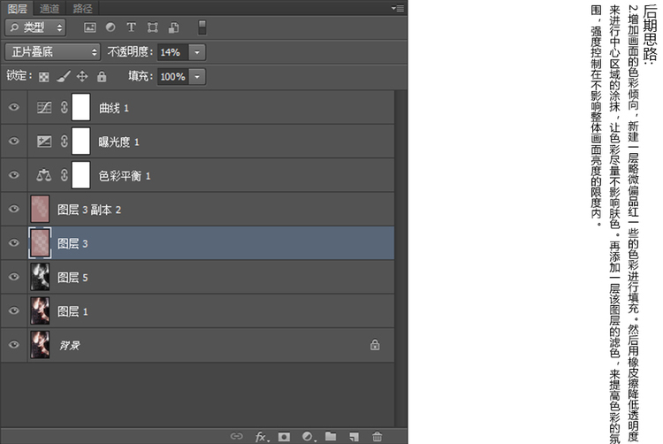Filter layers by pixel image icon
The image size is (663, 444).
(89, 27)
